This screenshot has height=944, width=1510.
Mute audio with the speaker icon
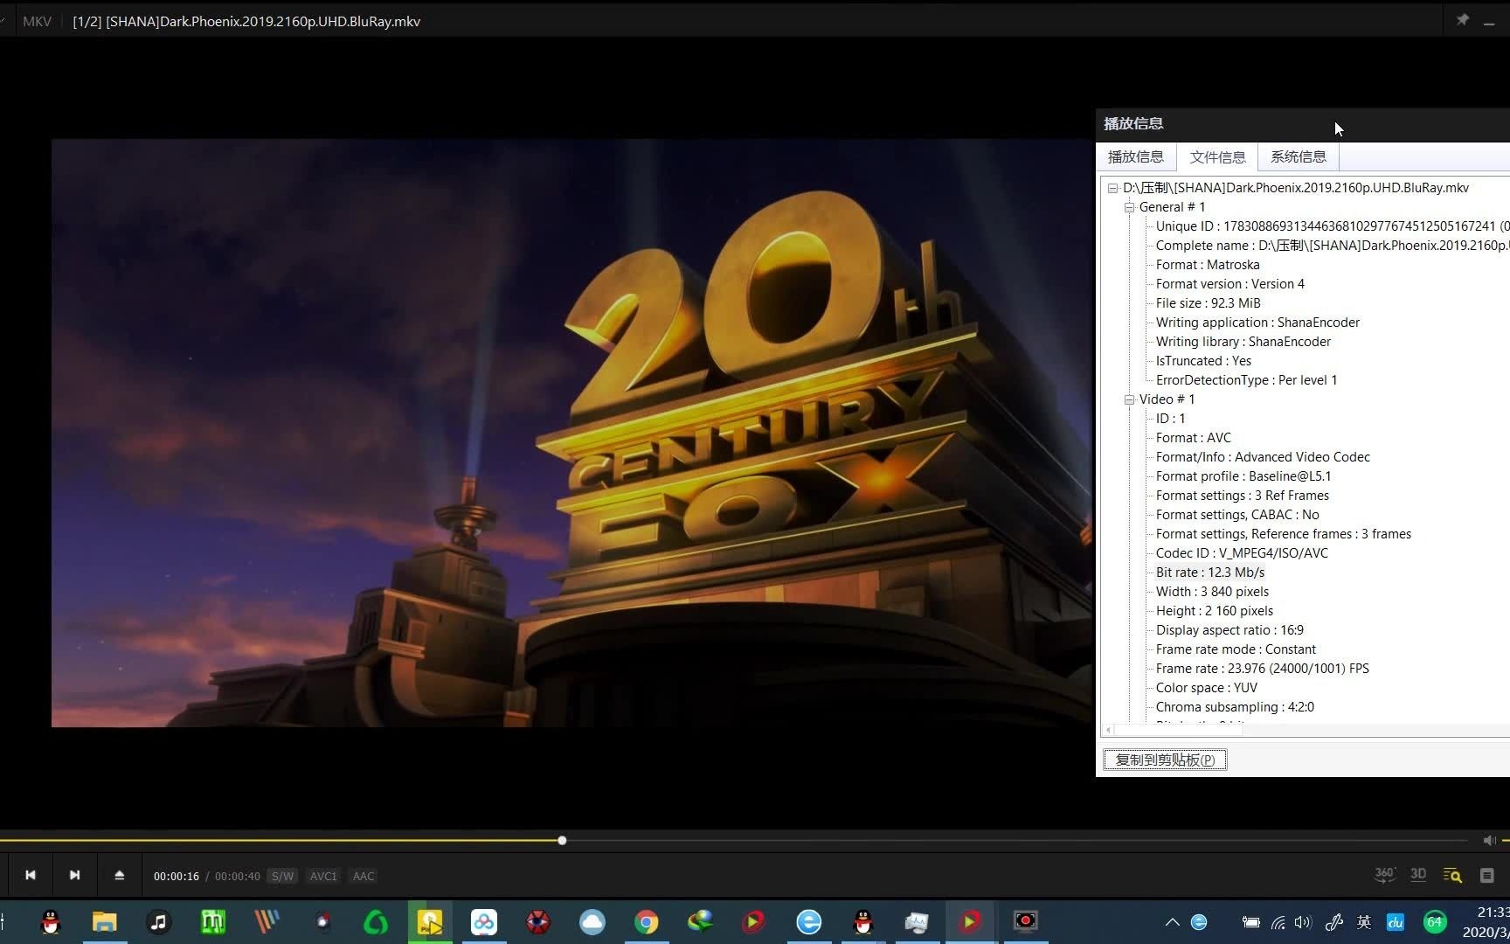tap(1489, 840)
